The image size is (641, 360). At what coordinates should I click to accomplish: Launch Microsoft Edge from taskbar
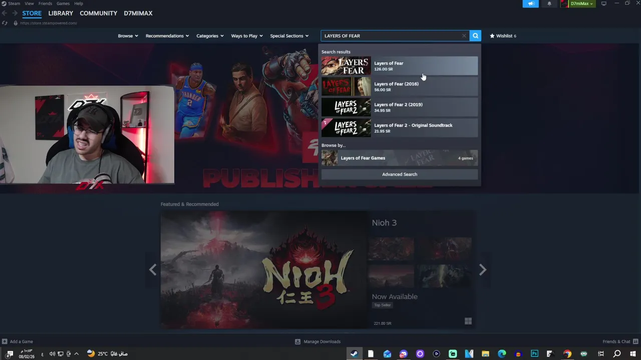click(x=502, y=353)
